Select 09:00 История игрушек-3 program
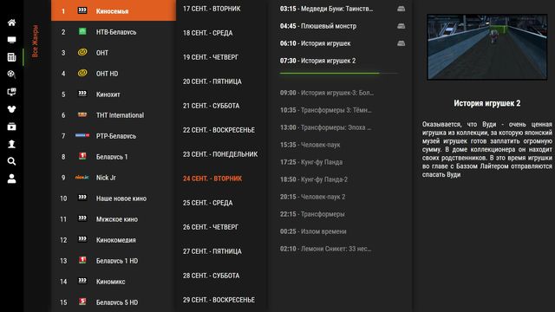Screen dimensions: 555x312 (x=327, y=93)
